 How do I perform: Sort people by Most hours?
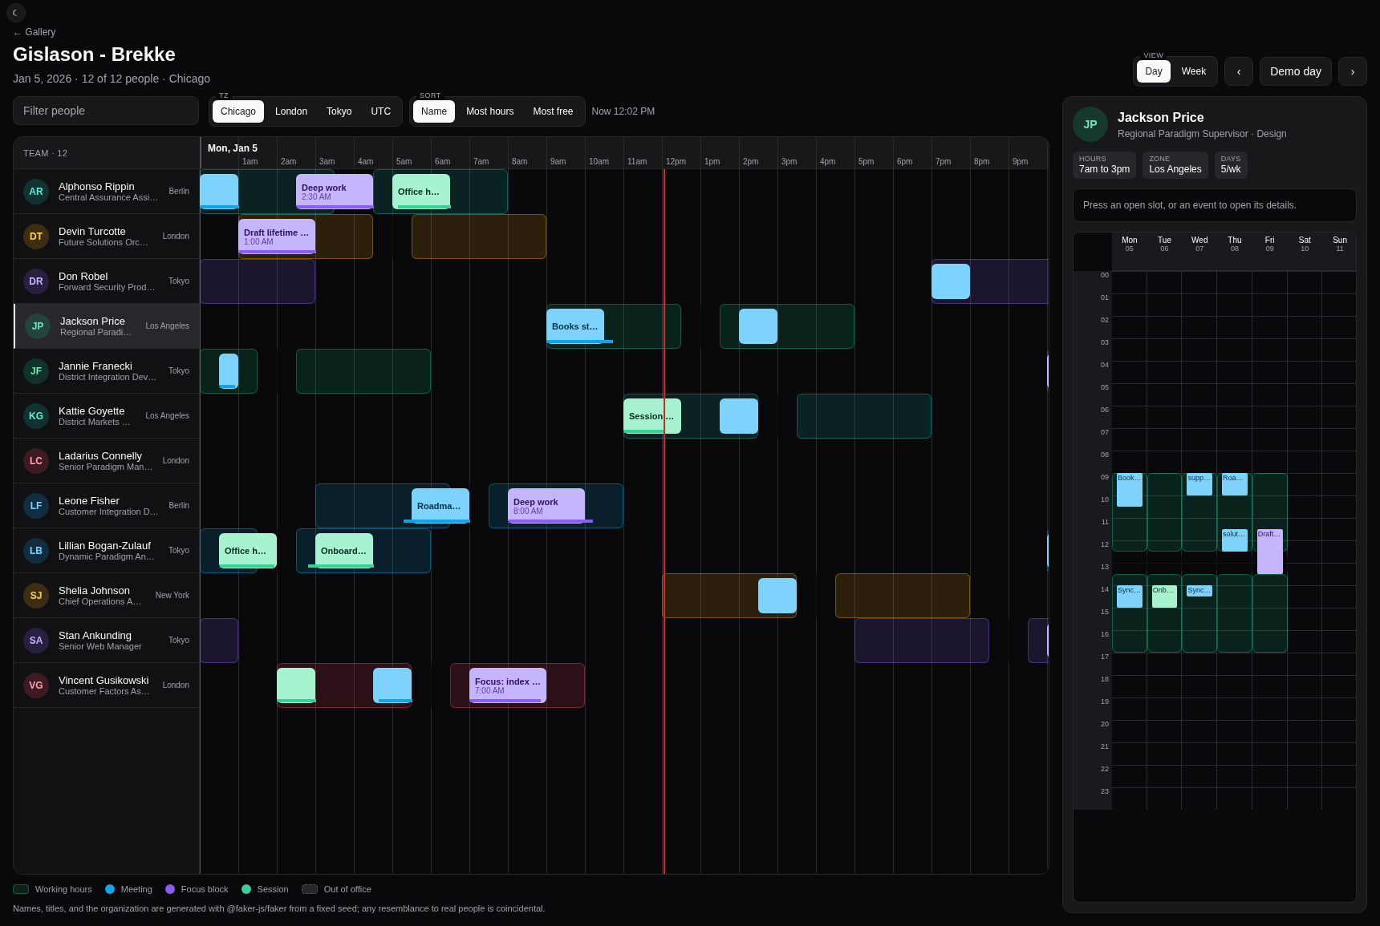coord(490,111)
